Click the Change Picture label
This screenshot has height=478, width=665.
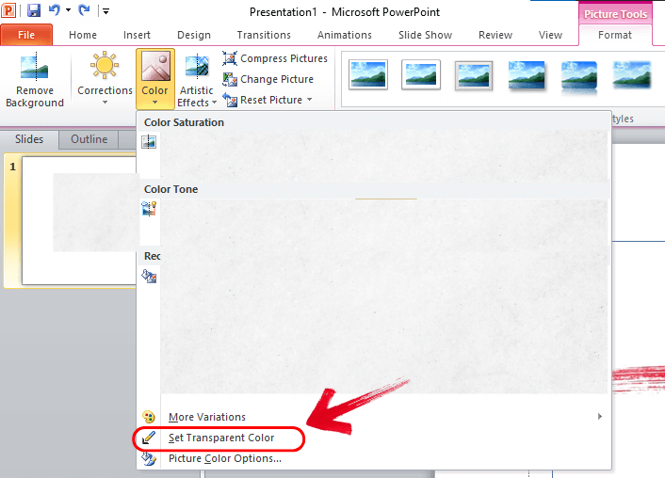click(277, 79)
